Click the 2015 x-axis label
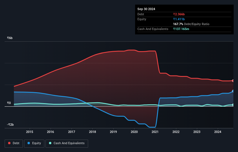238x152 pixels. pyautogui.click(x=30, y=132)
